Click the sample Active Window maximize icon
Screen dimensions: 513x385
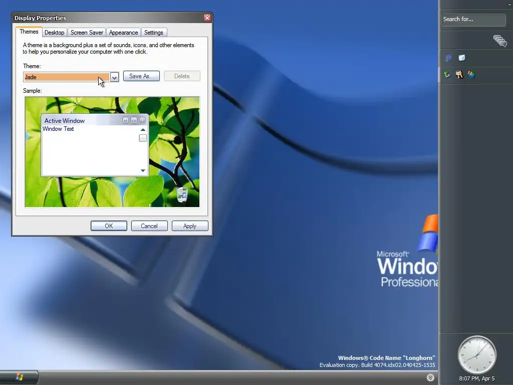(x=134, y=120)
